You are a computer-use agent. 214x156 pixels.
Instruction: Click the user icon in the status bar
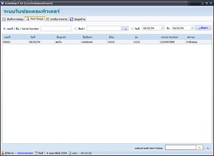(x=2, y=153)
